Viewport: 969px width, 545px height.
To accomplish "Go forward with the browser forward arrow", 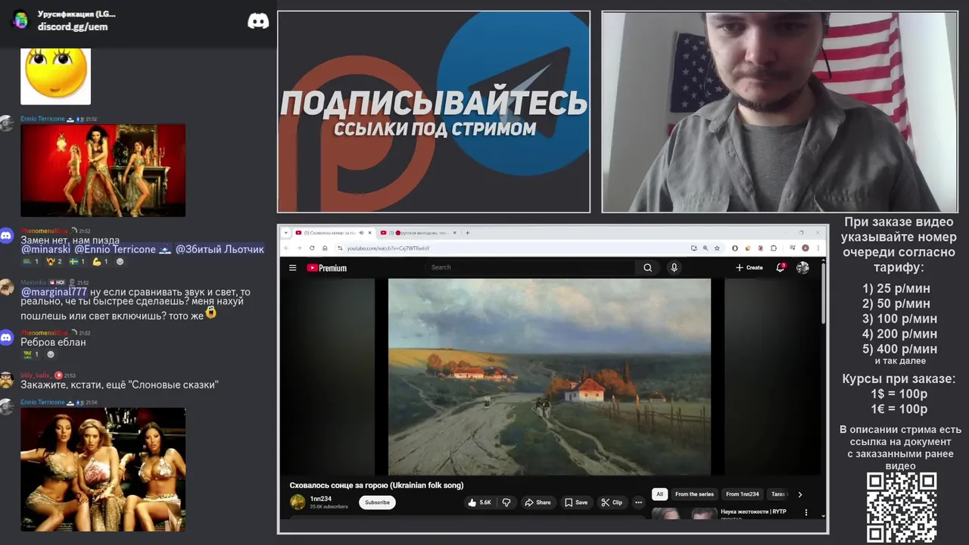I will coord(299,248).
